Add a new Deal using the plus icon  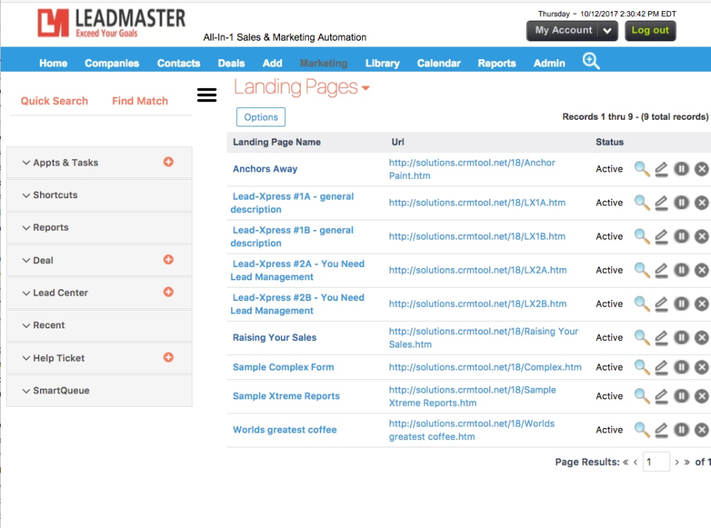169,260
